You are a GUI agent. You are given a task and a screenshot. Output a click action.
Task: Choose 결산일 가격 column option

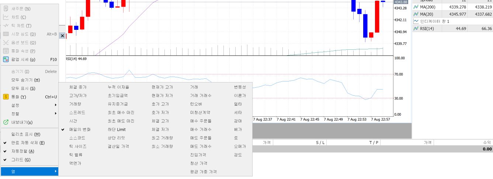pos(118,147)
